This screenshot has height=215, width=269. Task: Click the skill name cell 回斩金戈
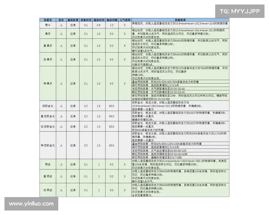point(48,106)
